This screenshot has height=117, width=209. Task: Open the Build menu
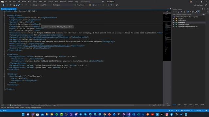pyautogui.click(x=30, y=2)
